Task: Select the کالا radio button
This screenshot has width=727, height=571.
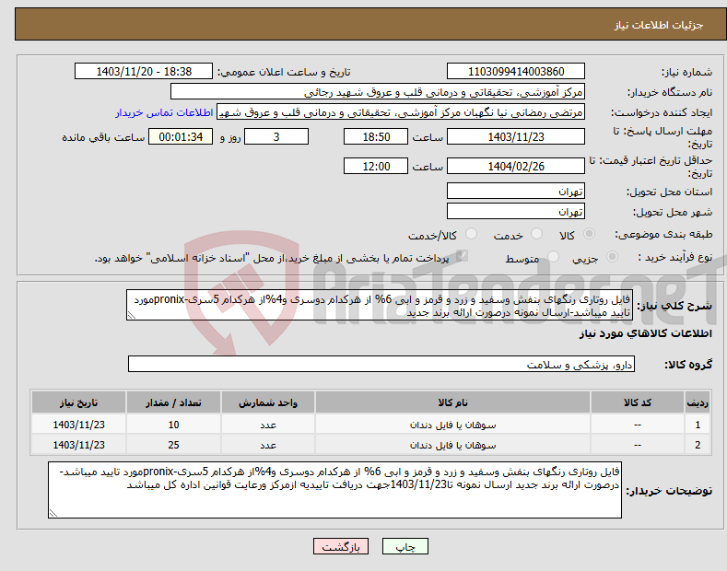Action: 589,234
